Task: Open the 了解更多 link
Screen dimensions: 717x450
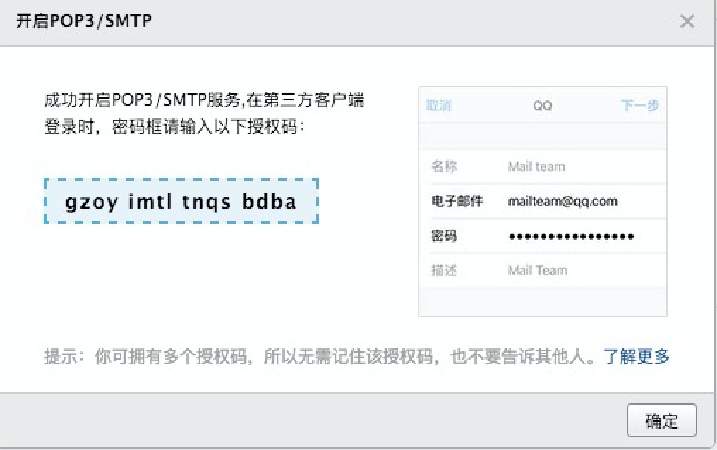Action: point(636,356)
